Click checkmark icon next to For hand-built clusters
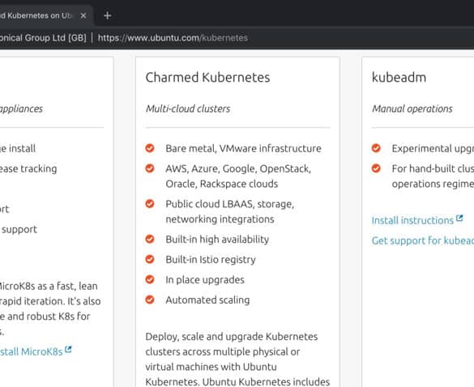The image size is (474, 387). click(x=376, y=168)
